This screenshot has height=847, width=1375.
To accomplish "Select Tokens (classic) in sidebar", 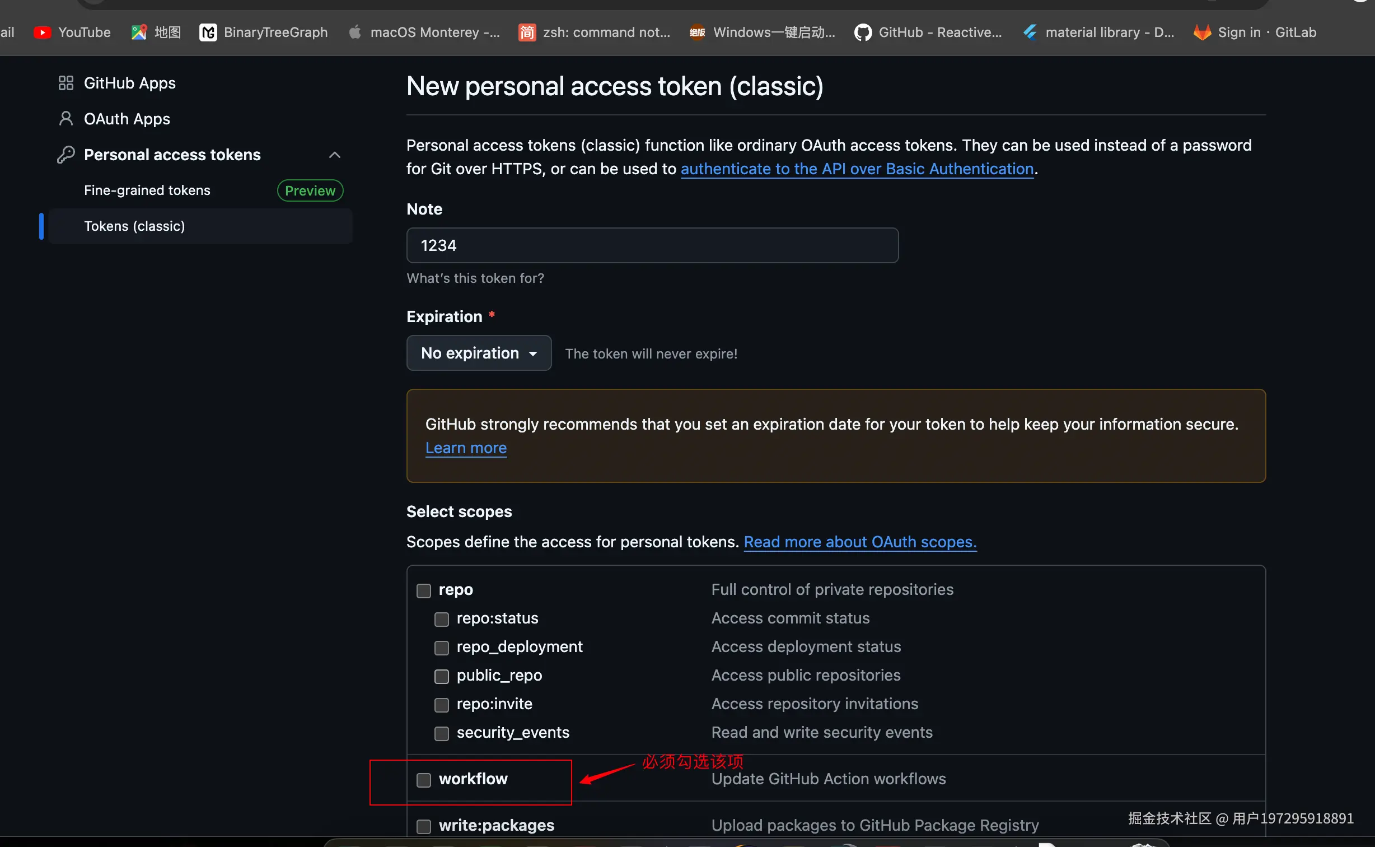I will [x=134, y=226].
